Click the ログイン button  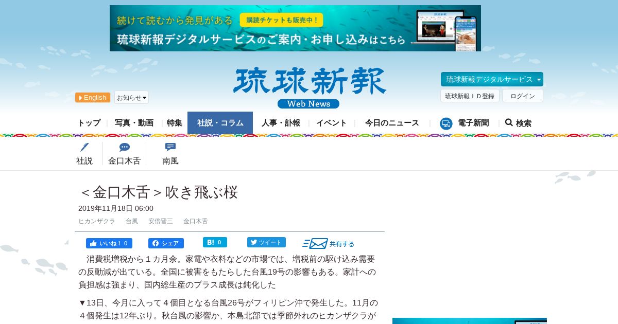(x=523, y=96)
